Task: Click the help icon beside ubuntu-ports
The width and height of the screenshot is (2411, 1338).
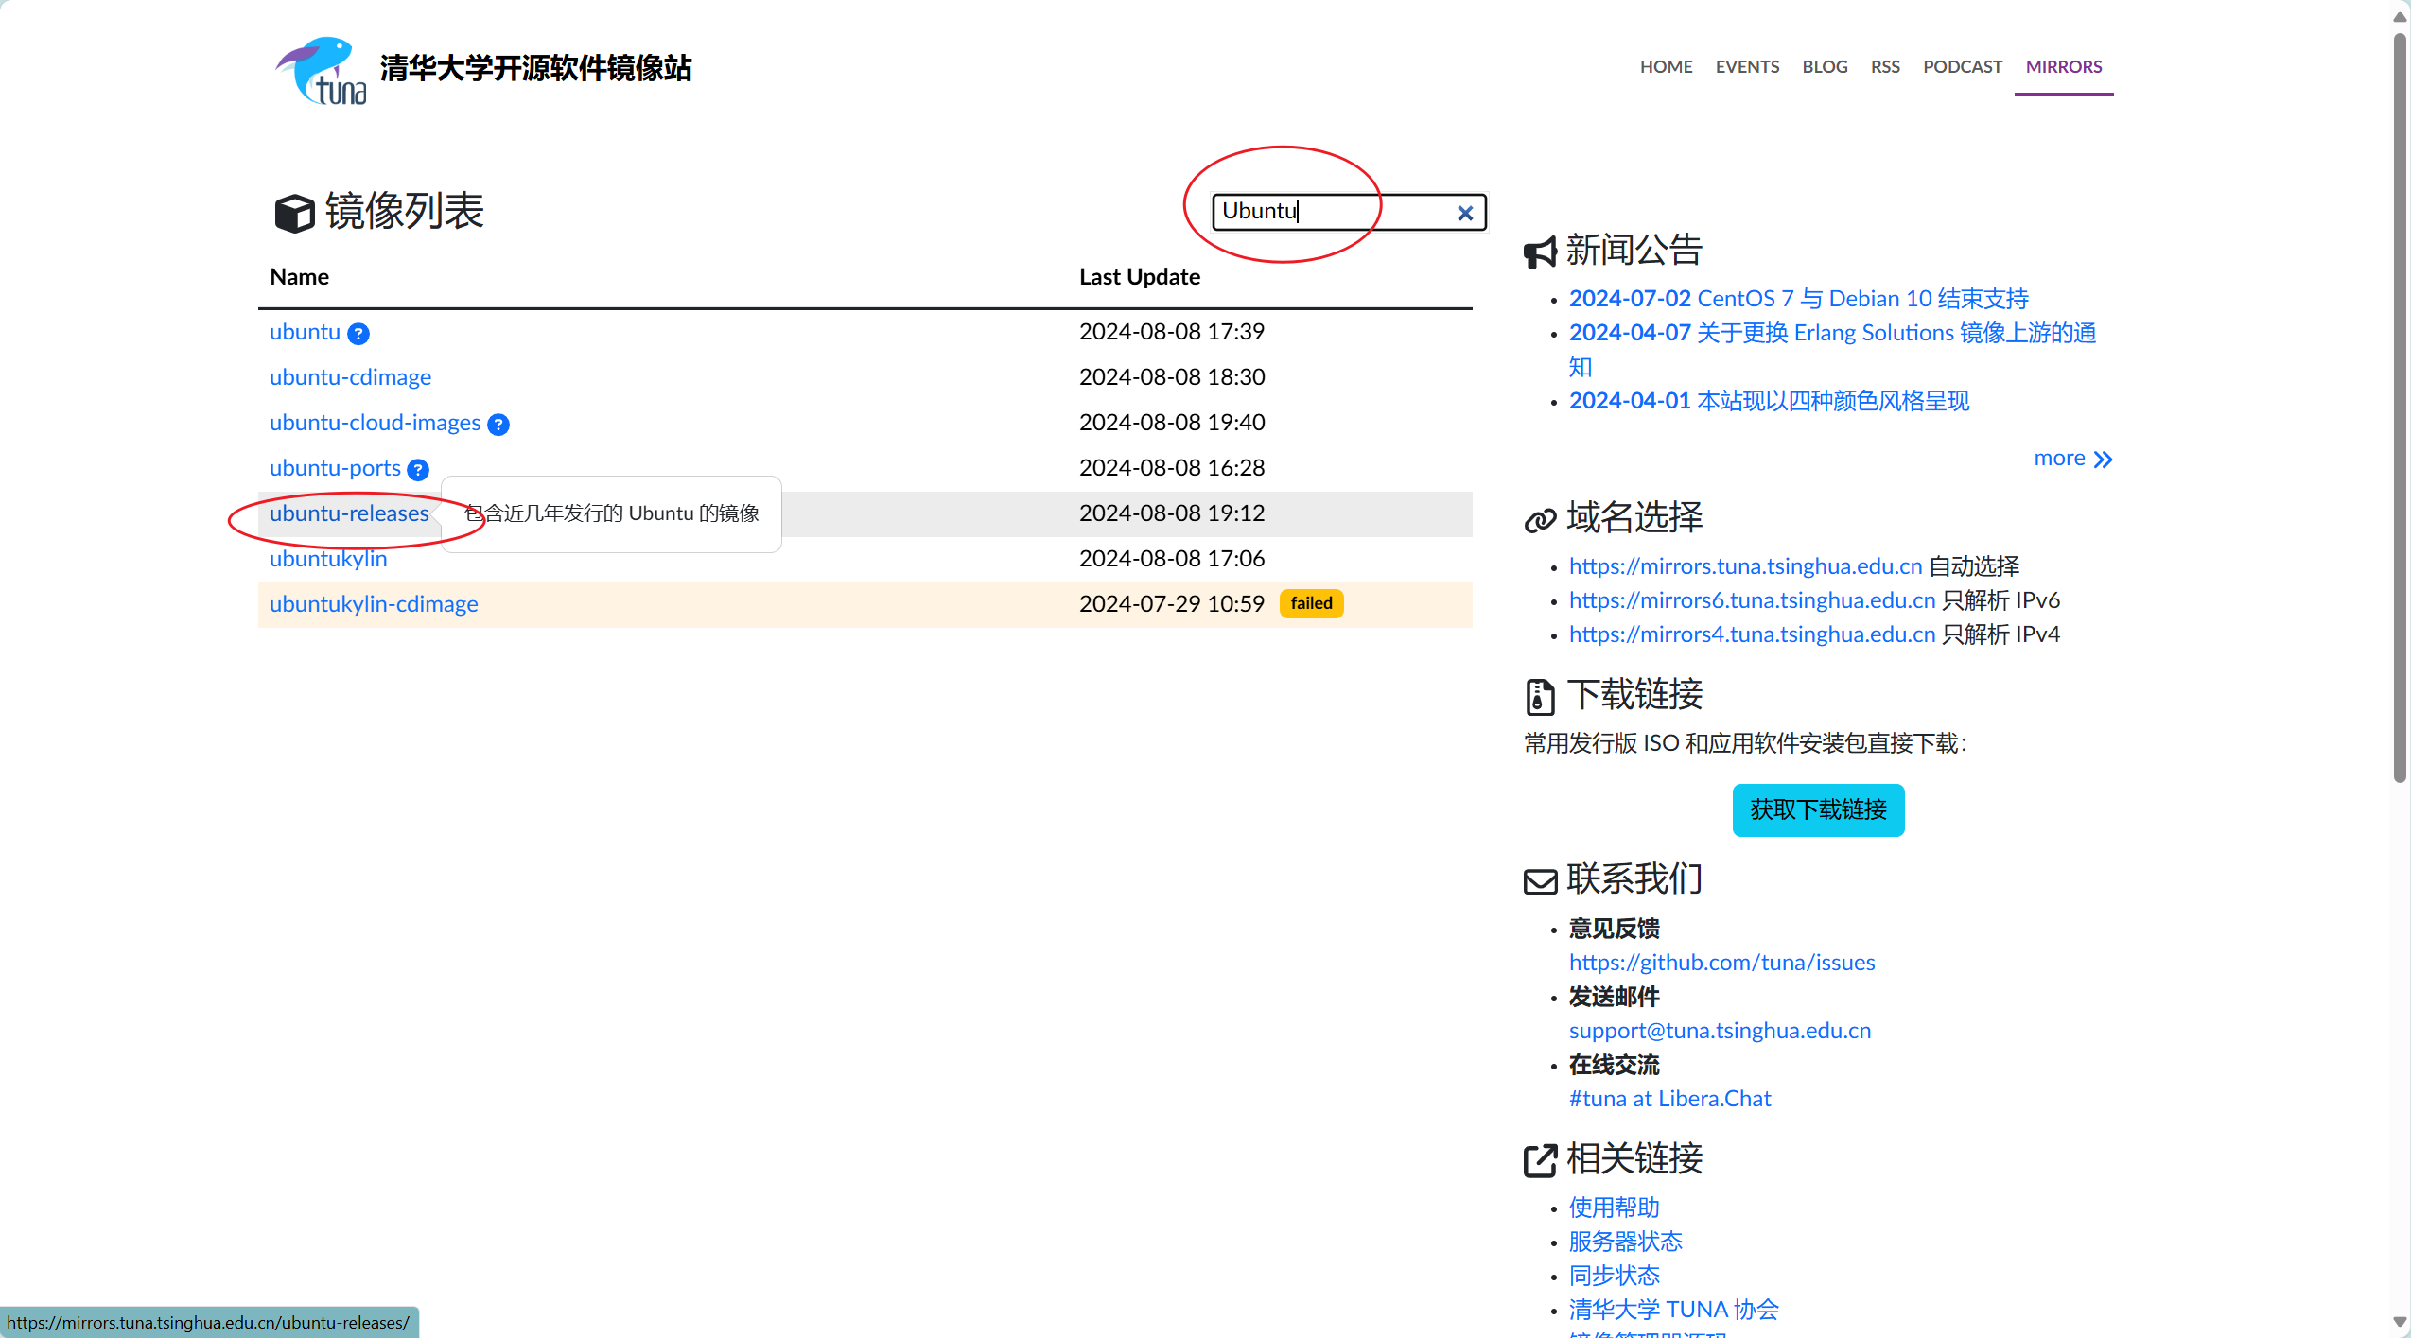Action: tap(418, 470)
